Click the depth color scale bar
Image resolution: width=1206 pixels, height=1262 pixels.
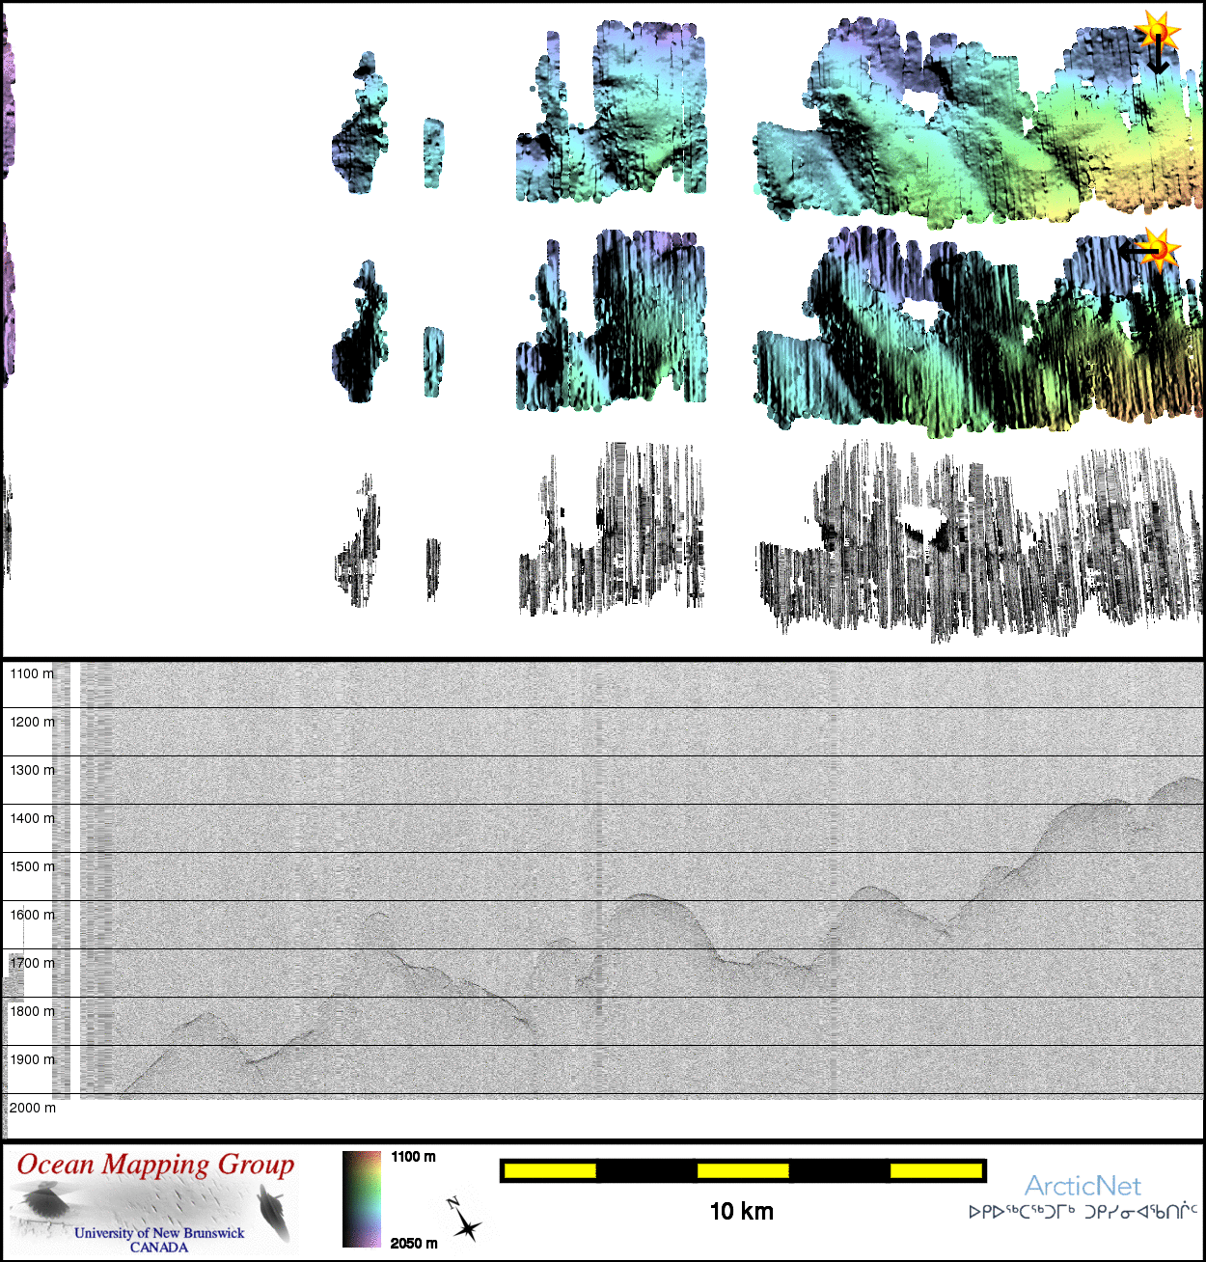362,1198
